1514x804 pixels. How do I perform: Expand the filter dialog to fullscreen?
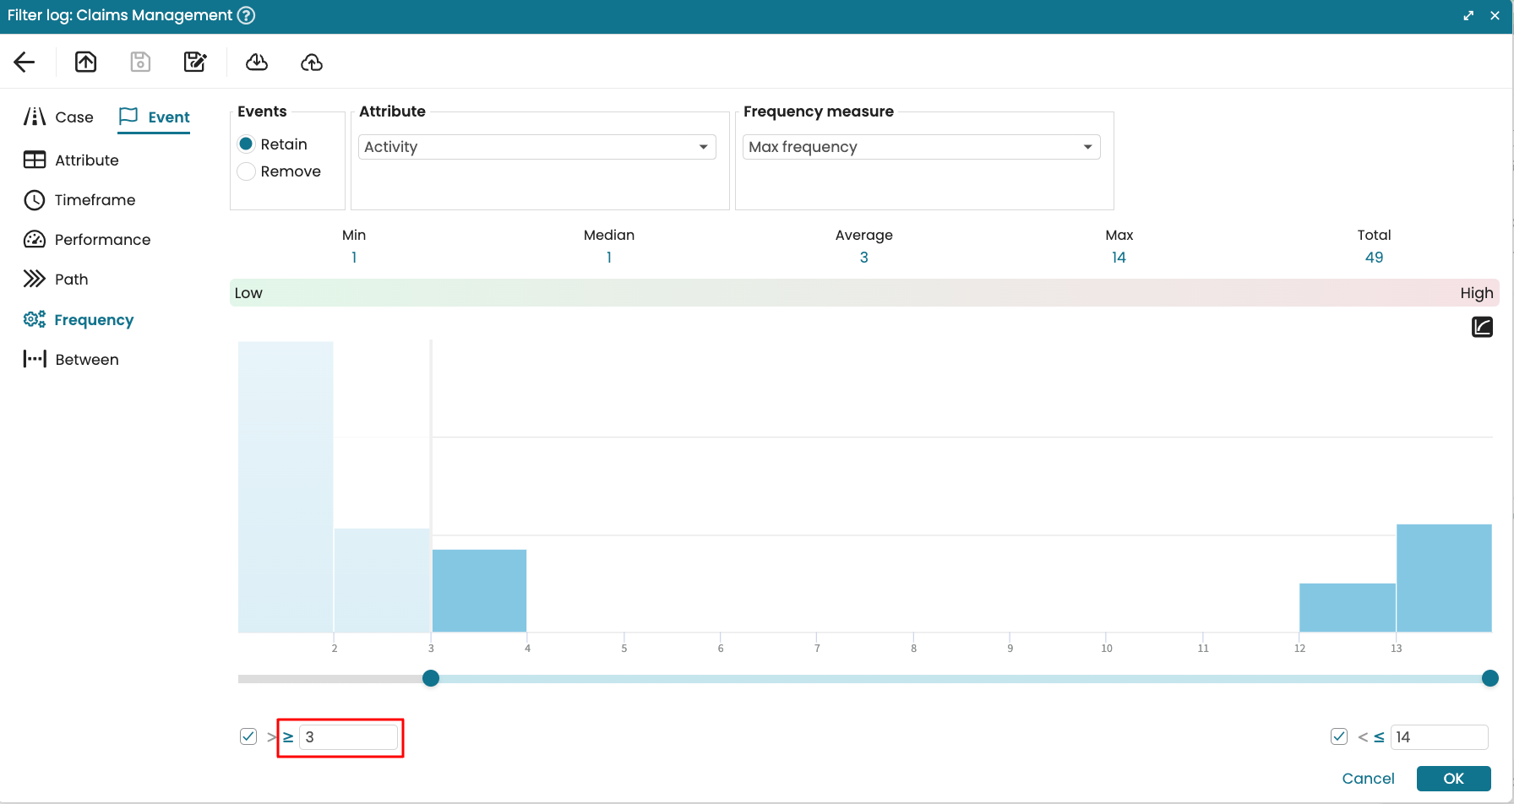(x=1468, y=15)
